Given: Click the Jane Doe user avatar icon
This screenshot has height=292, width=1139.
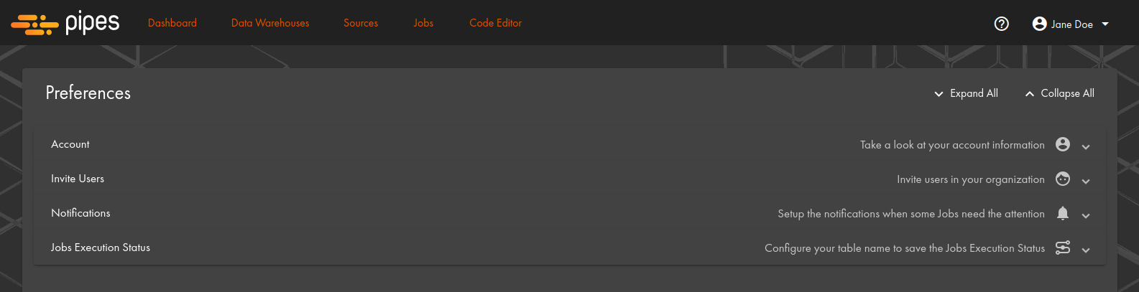Looking at the screenshot, I should (x=1039, y=24).
